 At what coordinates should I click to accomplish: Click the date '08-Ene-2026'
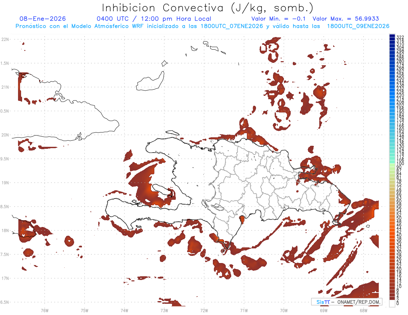point(43,19)
